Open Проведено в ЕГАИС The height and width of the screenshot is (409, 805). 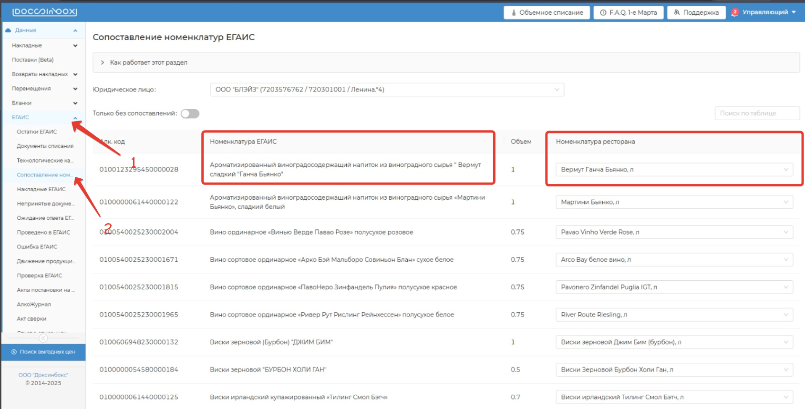pyautogui.click(x=43, y=233)
